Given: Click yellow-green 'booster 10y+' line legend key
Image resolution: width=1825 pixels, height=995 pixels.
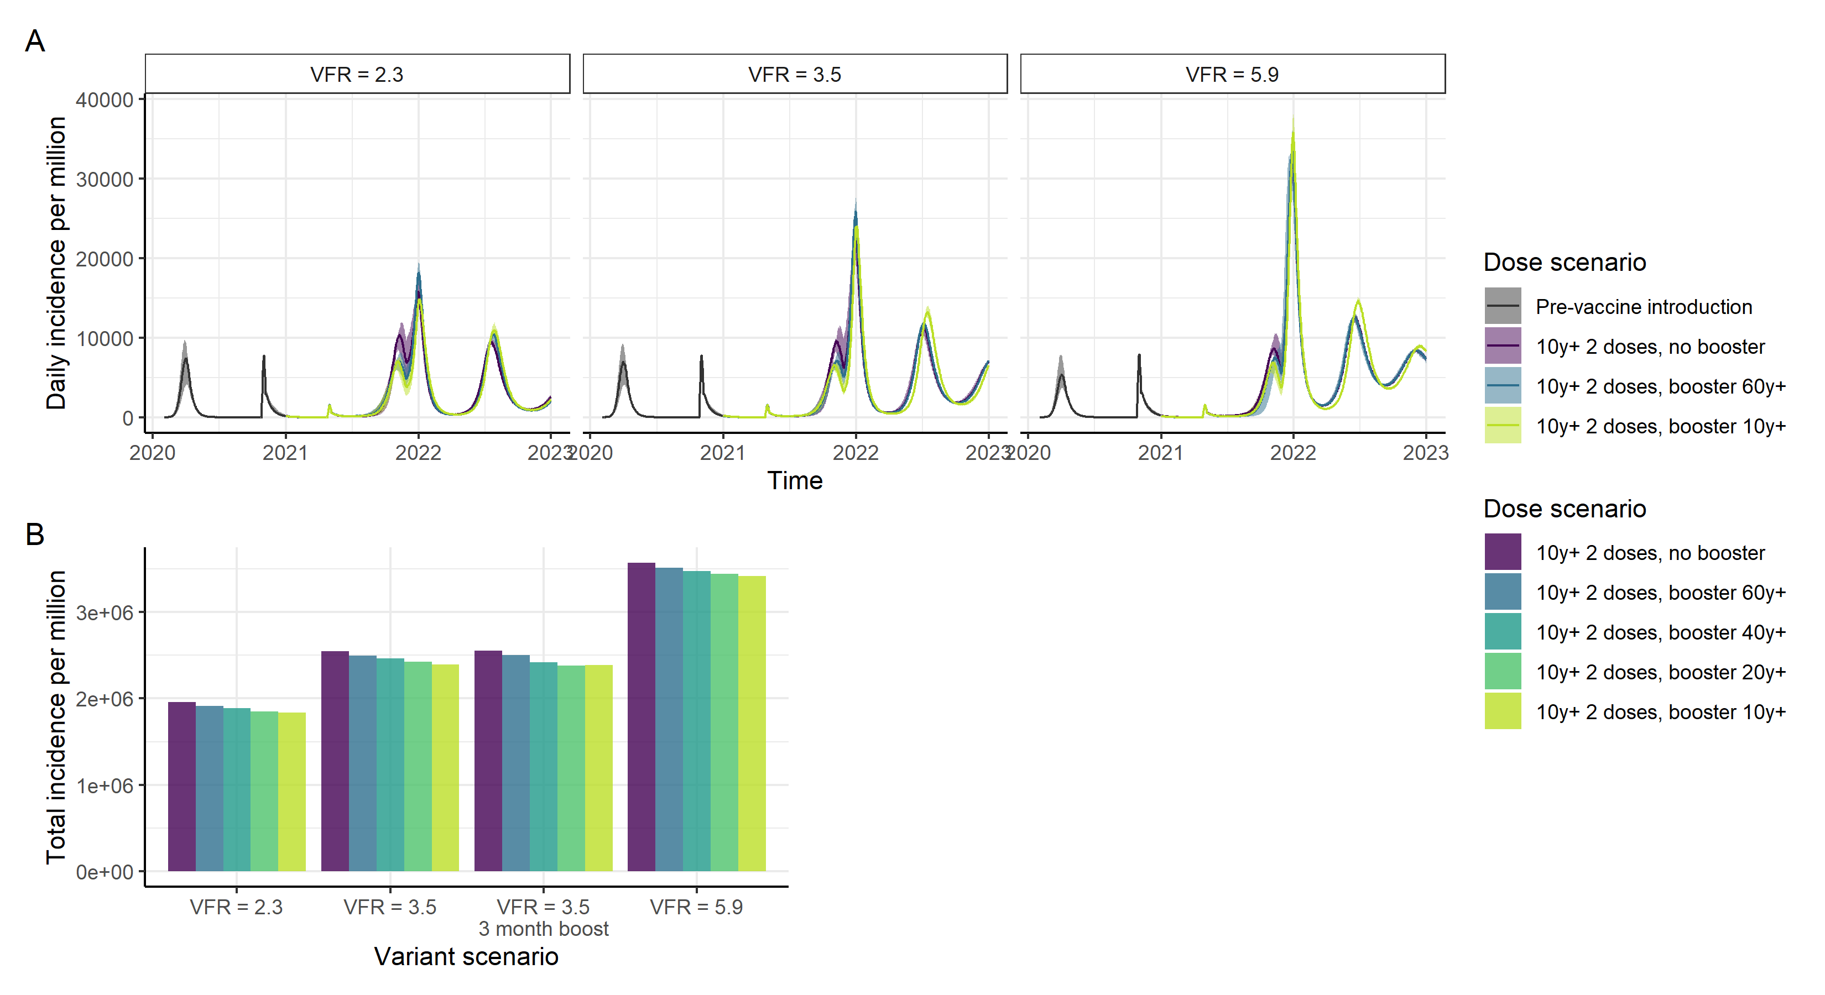Looking at the screenshot, I should tap(1503, 425).
